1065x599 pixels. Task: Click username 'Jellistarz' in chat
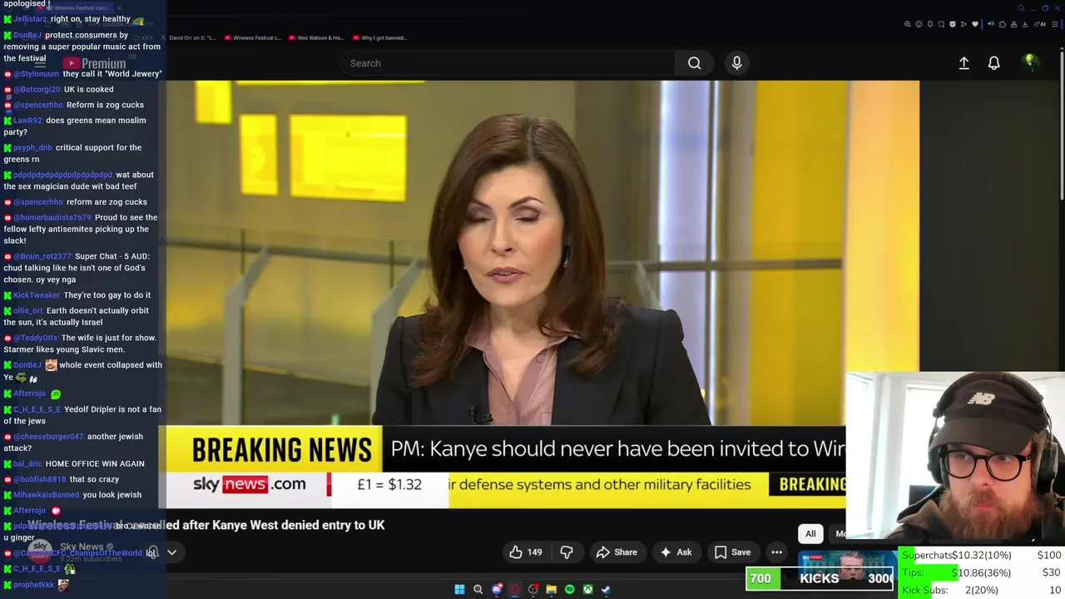pos(31,19)
